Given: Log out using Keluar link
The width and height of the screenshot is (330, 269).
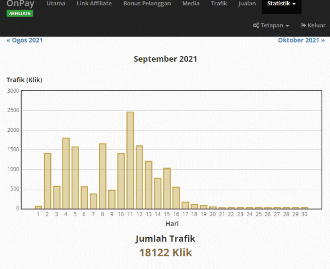Looking at the screenshot, I should (x=313, y=25).
